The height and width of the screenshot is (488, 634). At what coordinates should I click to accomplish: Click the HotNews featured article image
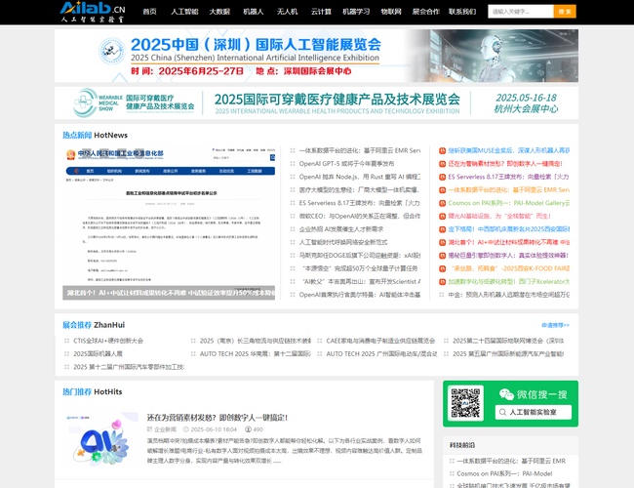pyautogui.click(x=170, y=223)
